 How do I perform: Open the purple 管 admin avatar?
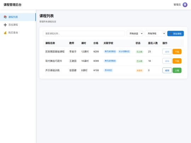(x=185, y=5)
